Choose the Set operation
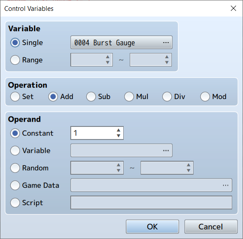This screenshot has height=239, width=243. pyautogui.click(x=15, y=96)
